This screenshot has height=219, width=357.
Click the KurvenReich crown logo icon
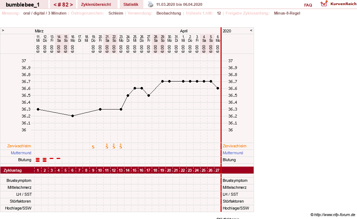click(324, 3)
